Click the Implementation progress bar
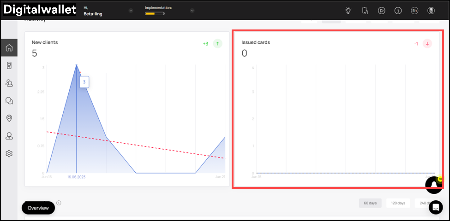 [x=155, y=14]
